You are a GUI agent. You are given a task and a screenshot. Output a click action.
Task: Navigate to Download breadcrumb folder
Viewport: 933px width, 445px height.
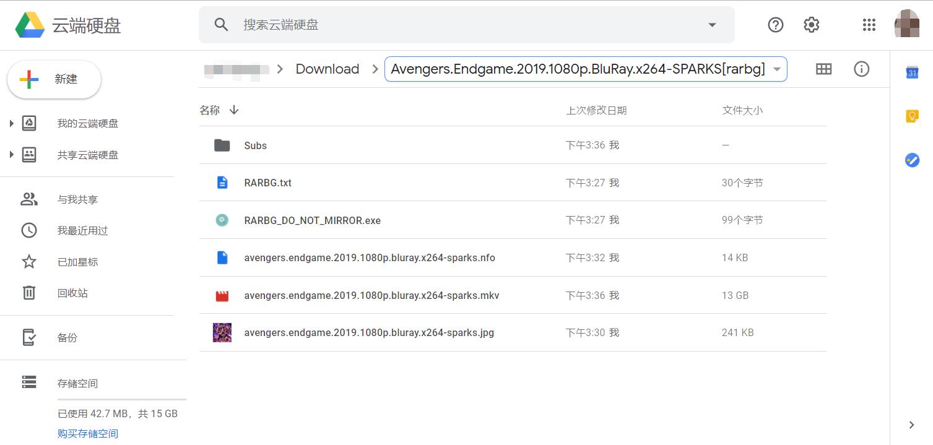point(328,69)
